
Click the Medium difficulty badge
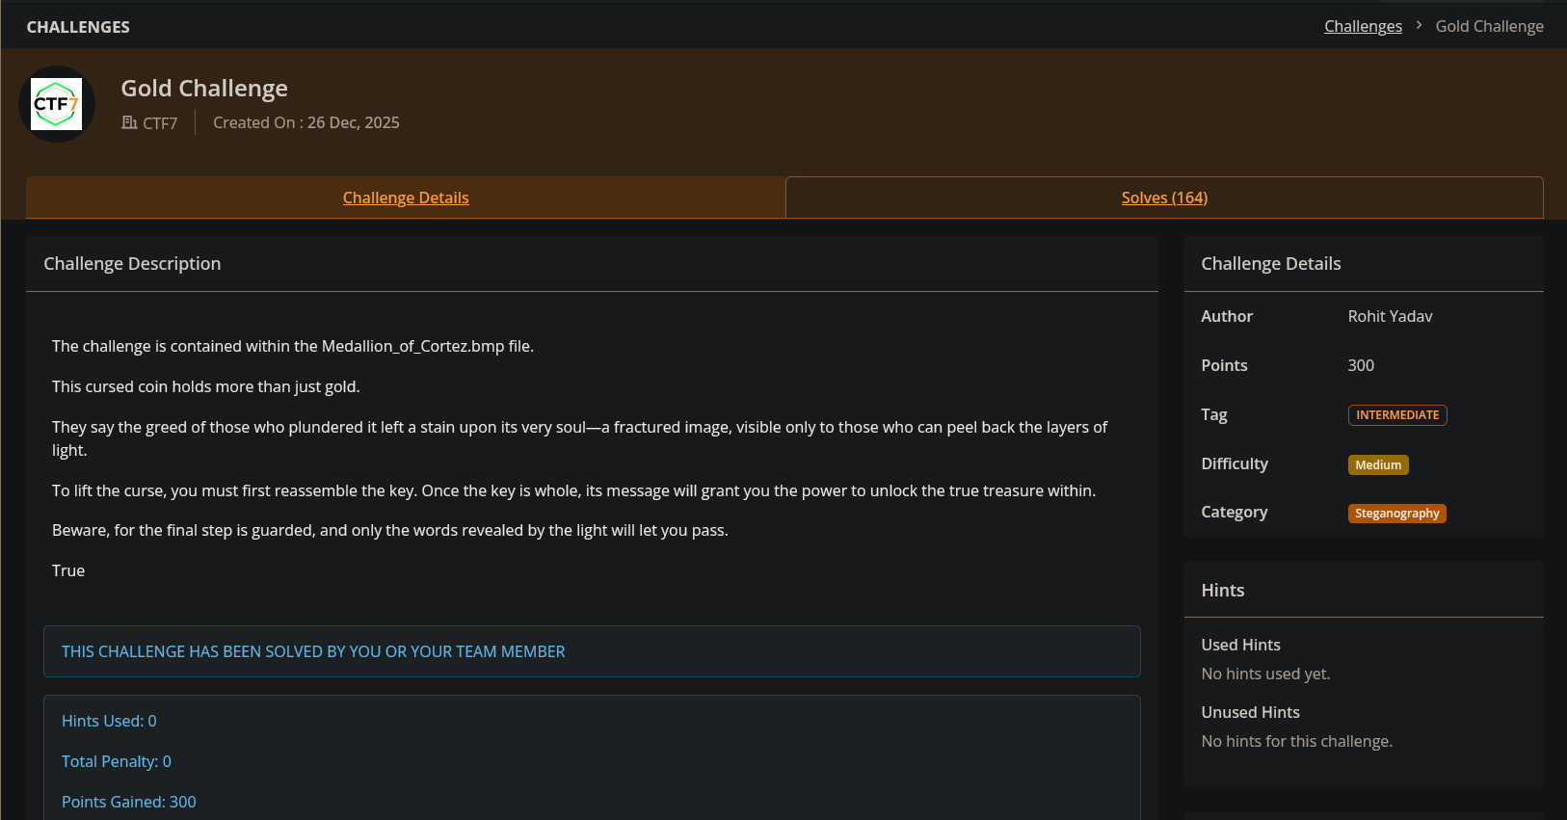(x=1378, y=464)
